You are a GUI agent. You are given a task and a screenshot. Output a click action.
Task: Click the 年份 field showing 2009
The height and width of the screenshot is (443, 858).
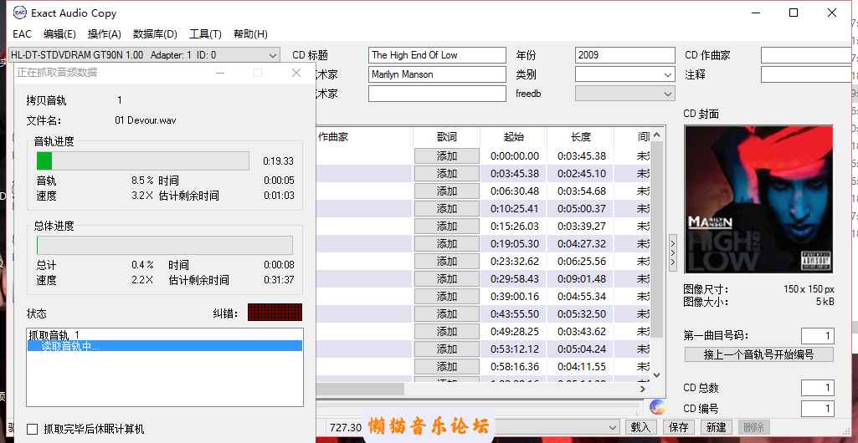(625, 54)
